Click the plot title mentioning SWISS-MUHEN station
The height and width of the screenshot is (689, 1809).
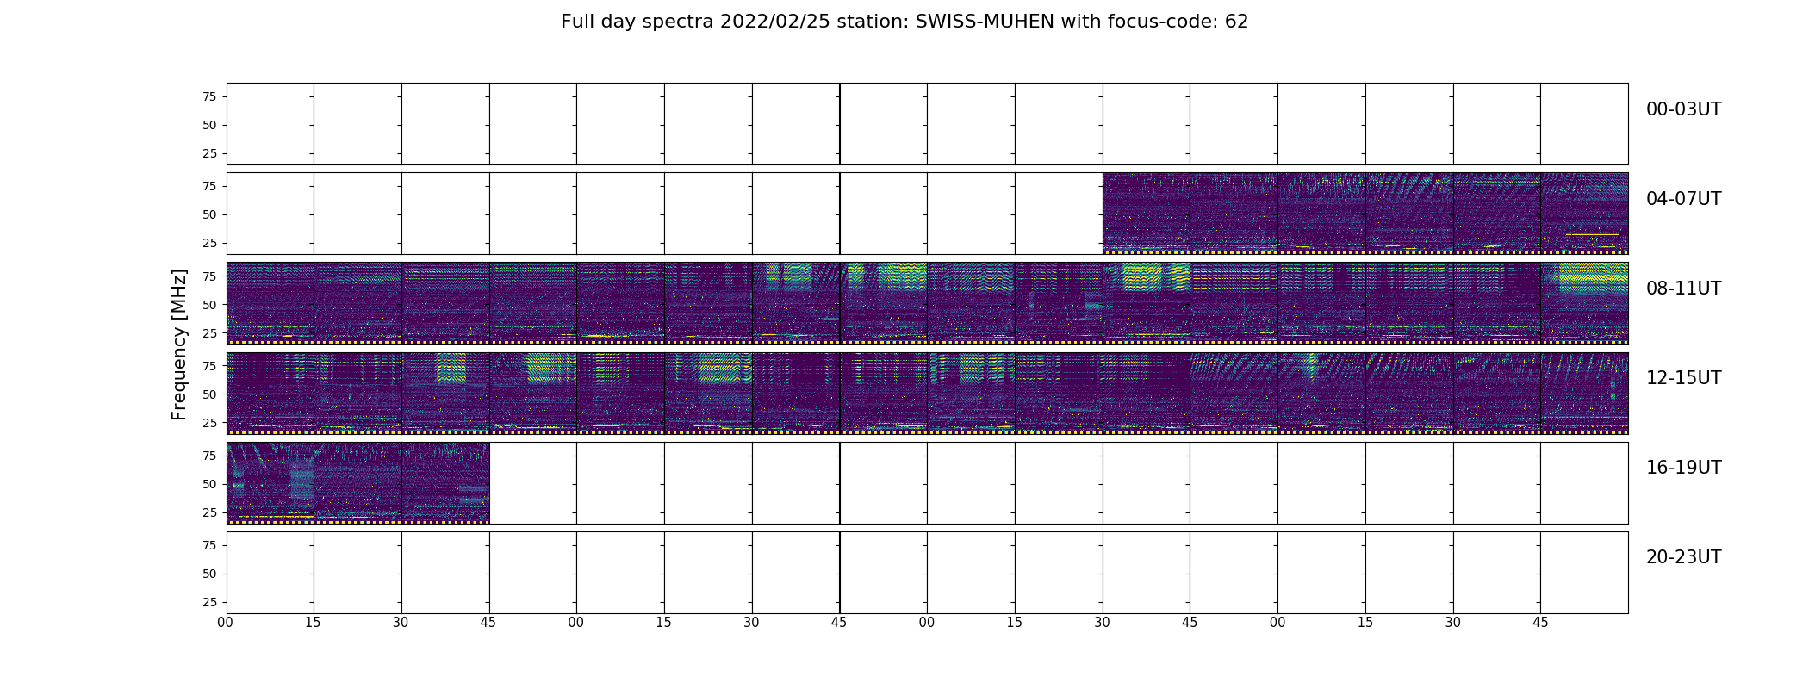(x=904, y=22)
